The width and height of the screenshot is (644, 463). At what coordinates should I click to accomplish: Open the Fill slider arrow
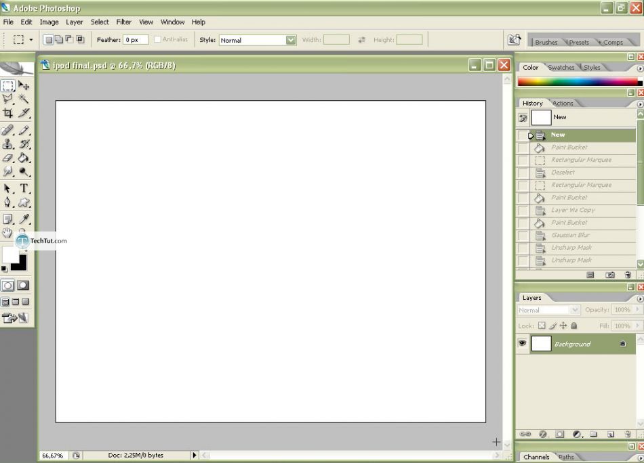(x=638, y=326)
